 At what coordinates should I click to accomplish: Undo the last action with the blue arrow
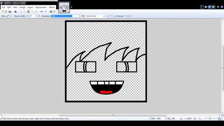(x=42, y=12)
